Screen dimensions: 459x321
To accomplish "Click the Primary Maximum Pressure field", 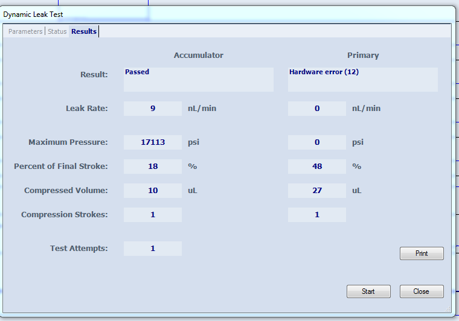I will point(317,142).
